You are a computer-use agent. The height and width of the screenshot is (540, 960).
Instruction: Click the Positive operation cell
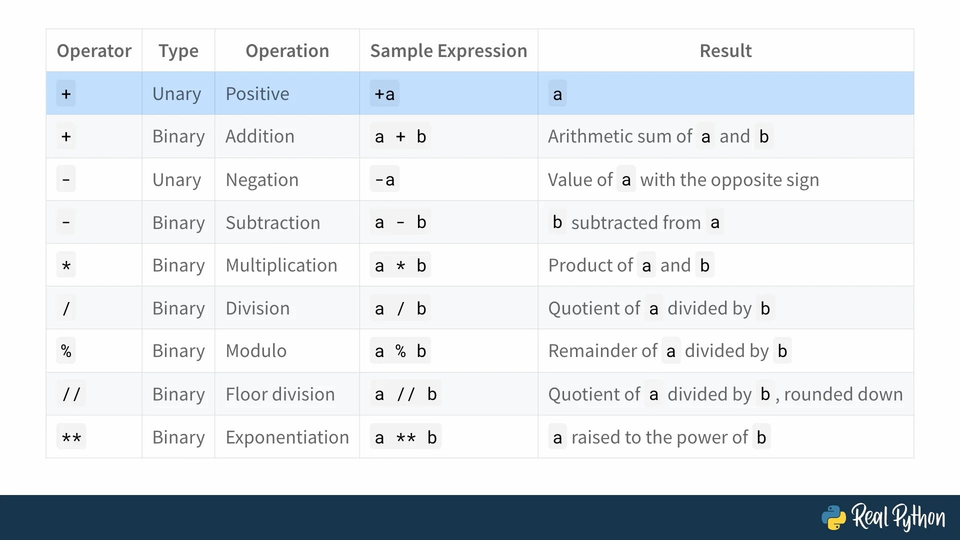click(x=257, y=94)
